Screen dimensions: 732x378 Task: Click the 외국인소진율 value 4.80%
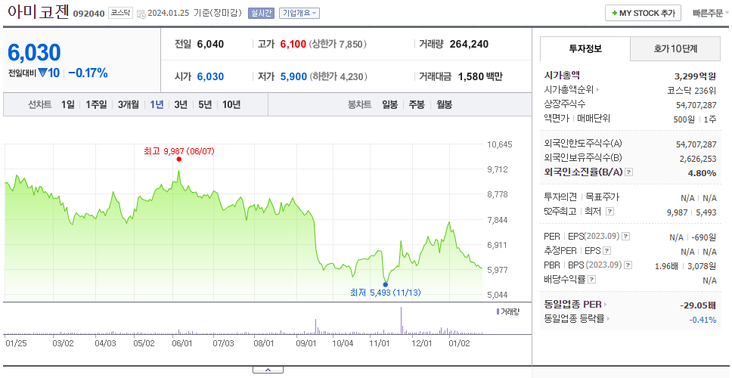coord(702,173)
